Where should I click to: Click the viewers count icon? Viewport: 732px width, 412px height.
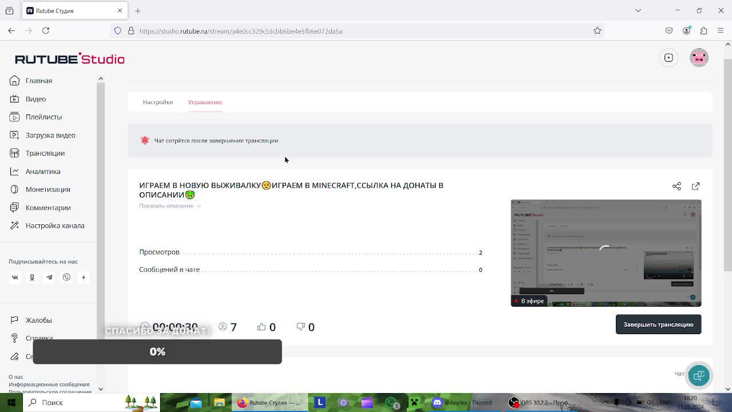(222, 327)
